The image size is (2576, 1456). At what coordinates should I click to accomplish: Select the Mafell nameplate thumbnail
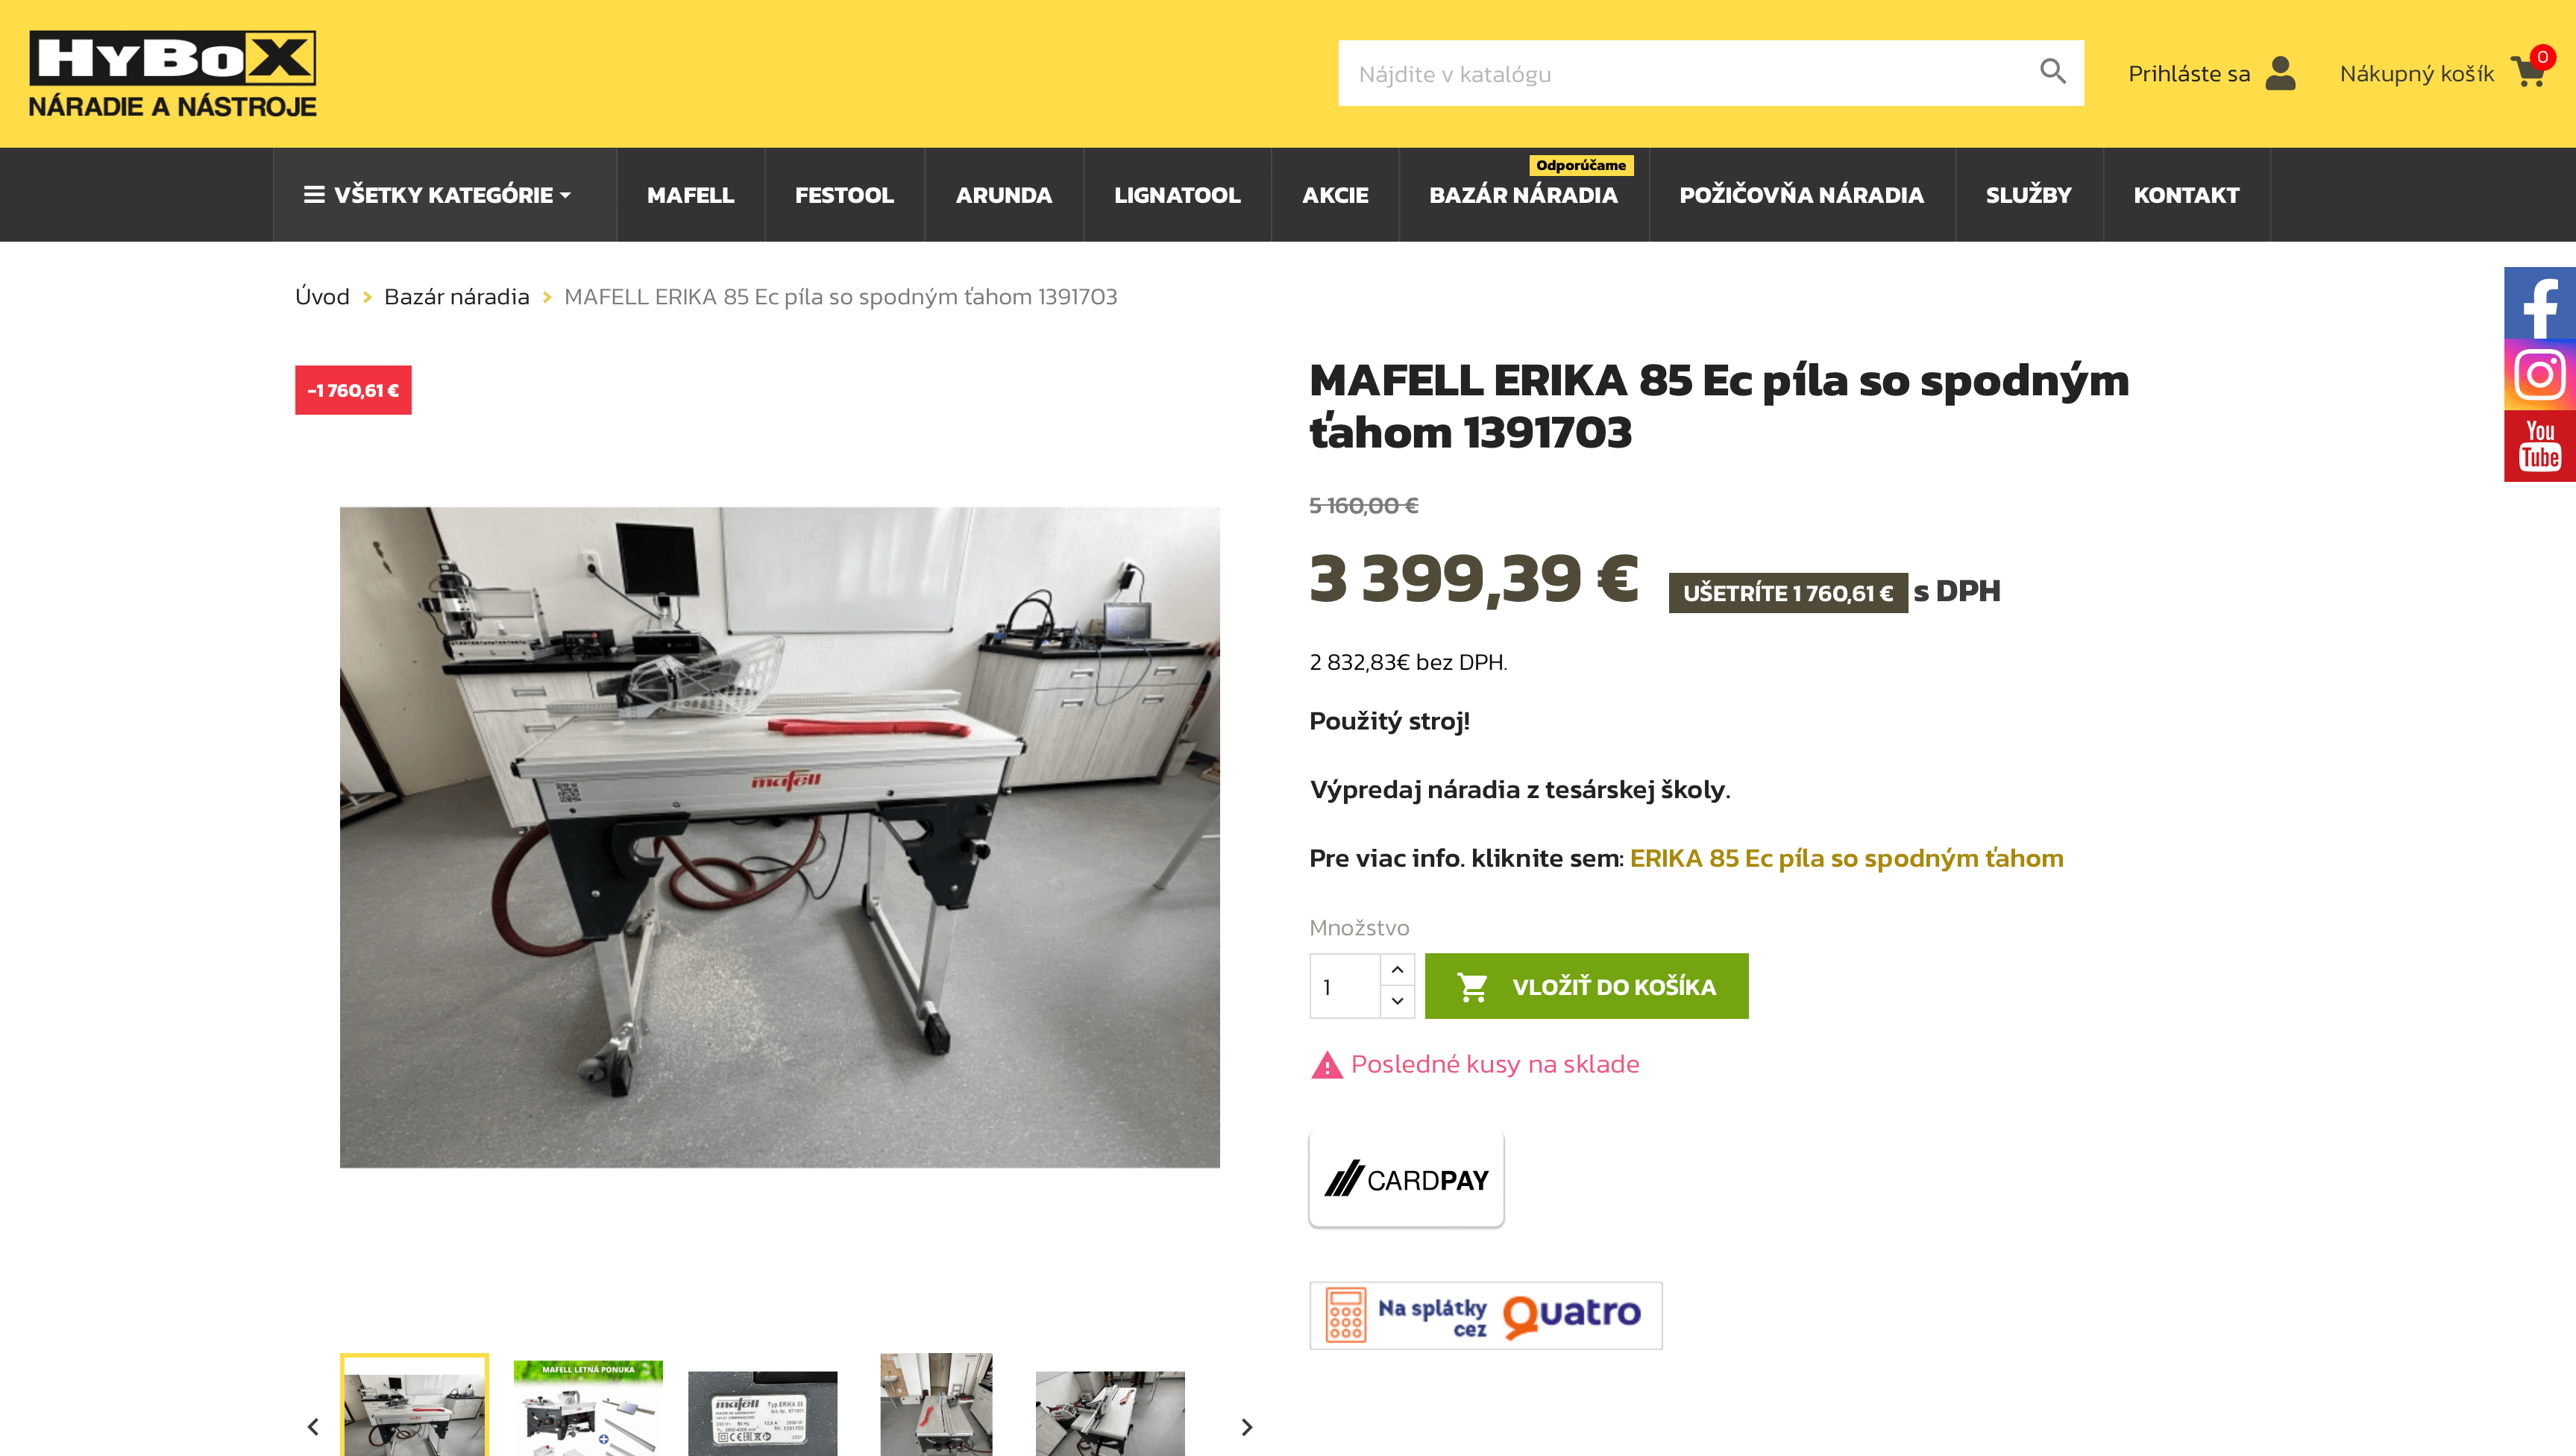point(762,1412)
